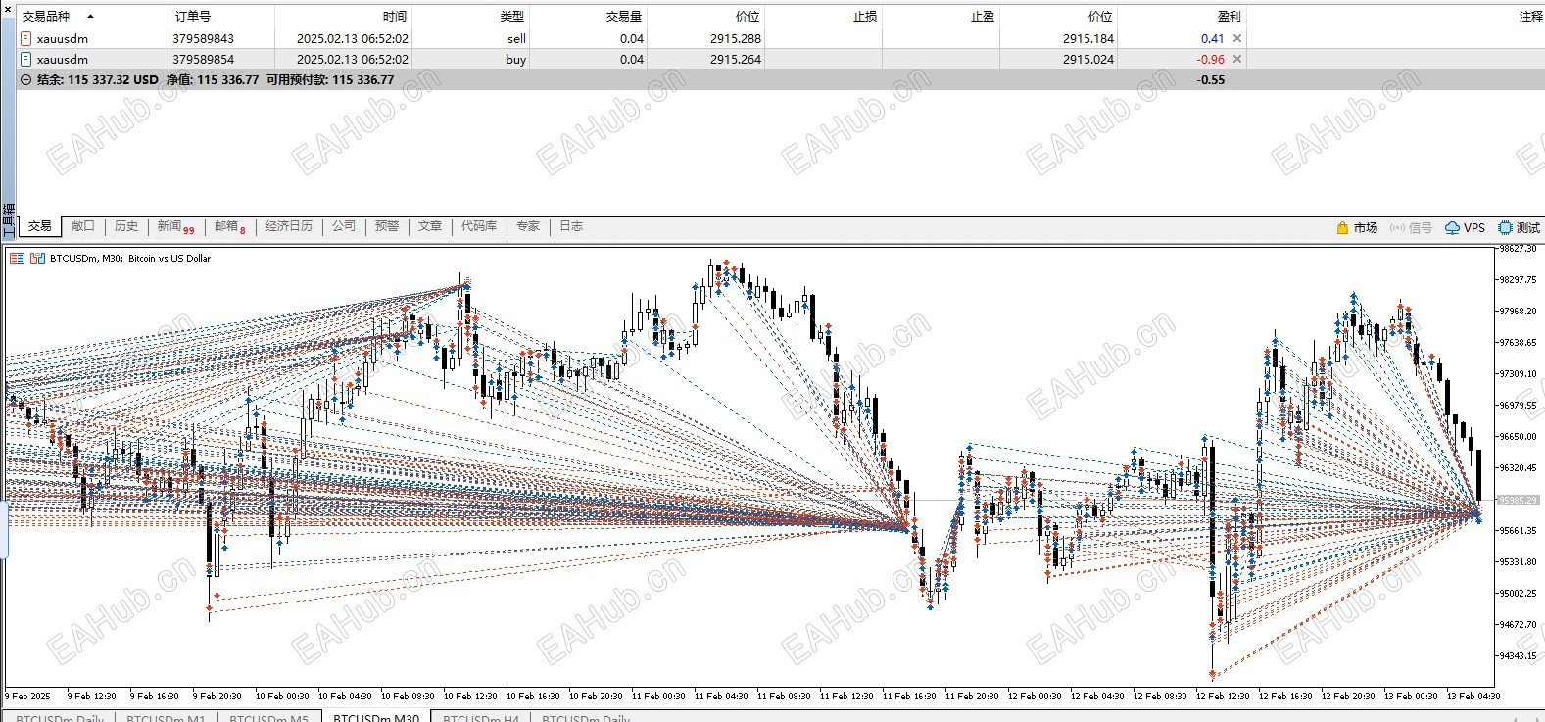Open the 代码库 tab

click(479, 226)
